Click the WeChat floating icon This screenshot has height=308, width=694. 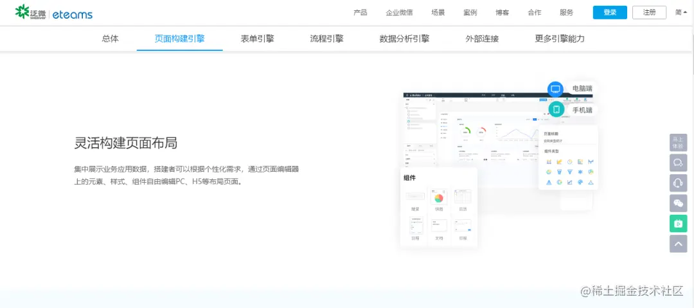click(x=678, y=203)
